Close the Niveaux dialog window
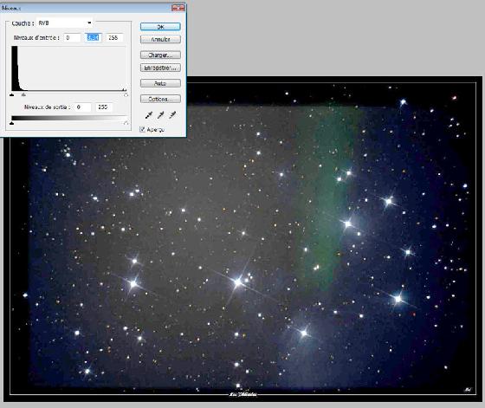 click(178, 9)
